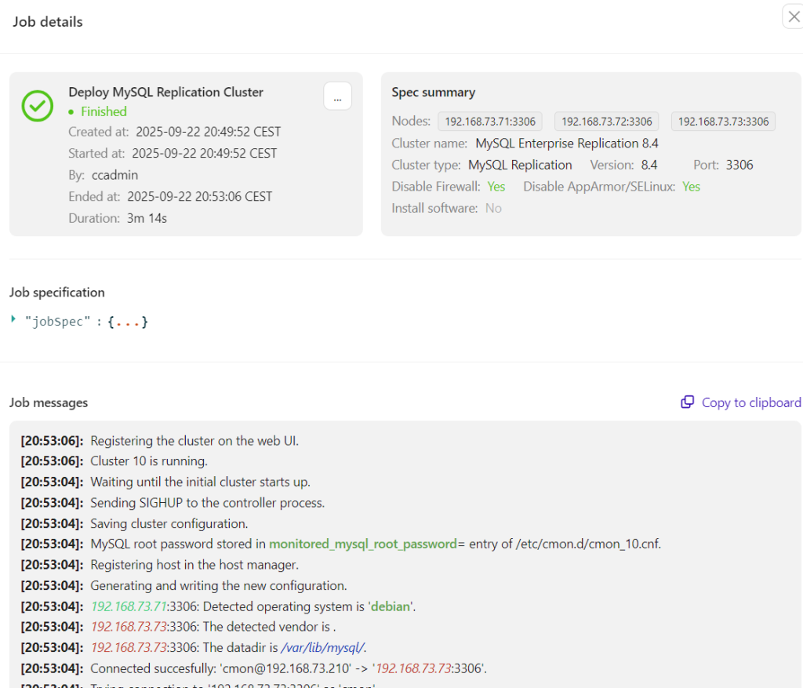This screenshot has width=803, height=688.
Task: Click the Copy to clipboard text
Action: [x=750, y=402]
